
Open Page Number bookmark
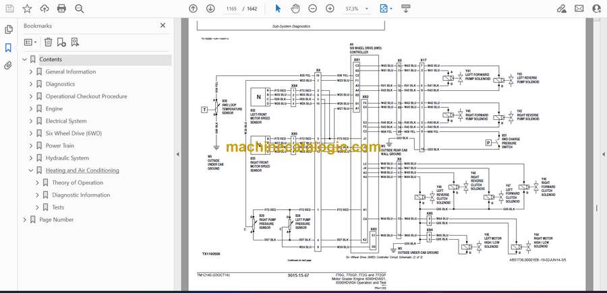[x=57, y=220]
